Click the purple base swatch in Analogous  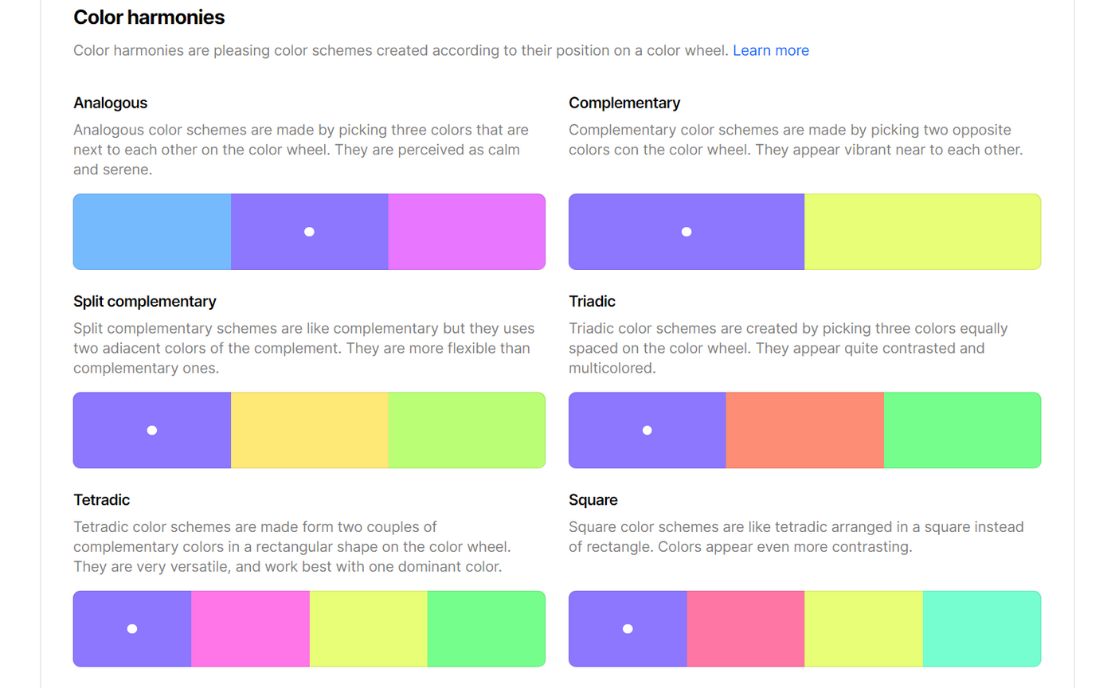310,232
